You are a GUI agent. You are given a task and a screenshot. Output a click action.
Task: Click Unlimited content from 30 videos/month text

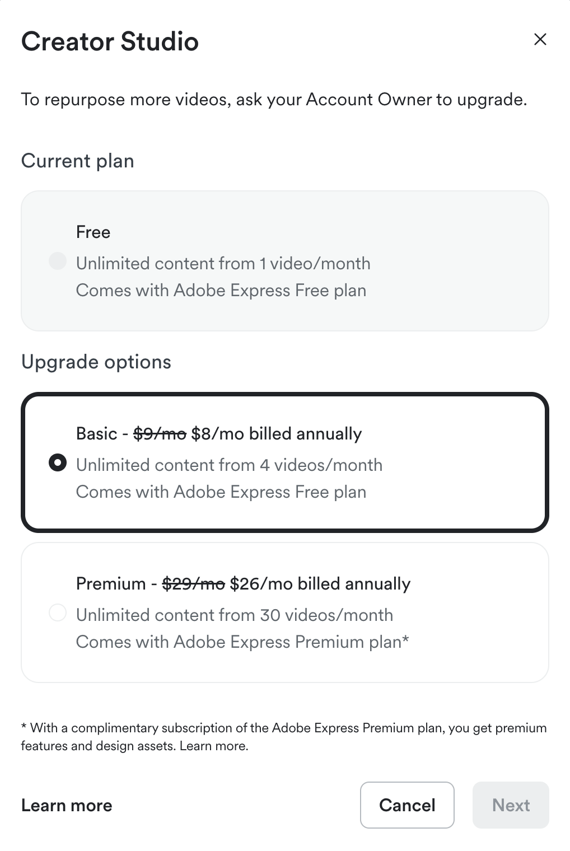click(235, 615)
